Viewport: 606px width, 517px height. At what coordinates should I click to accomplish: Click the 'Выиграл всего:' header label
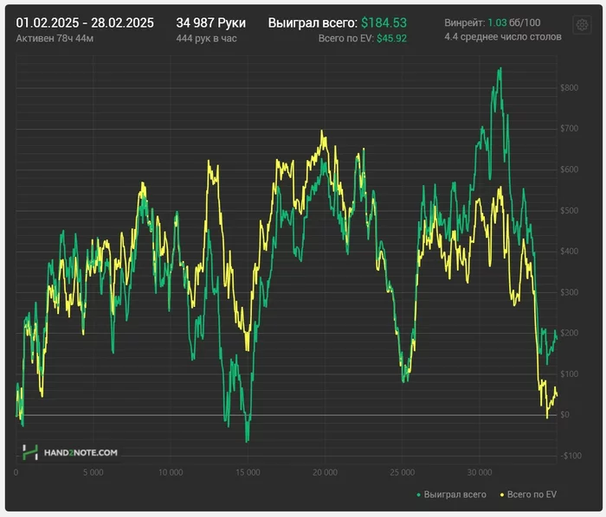(x=313, y=22)
